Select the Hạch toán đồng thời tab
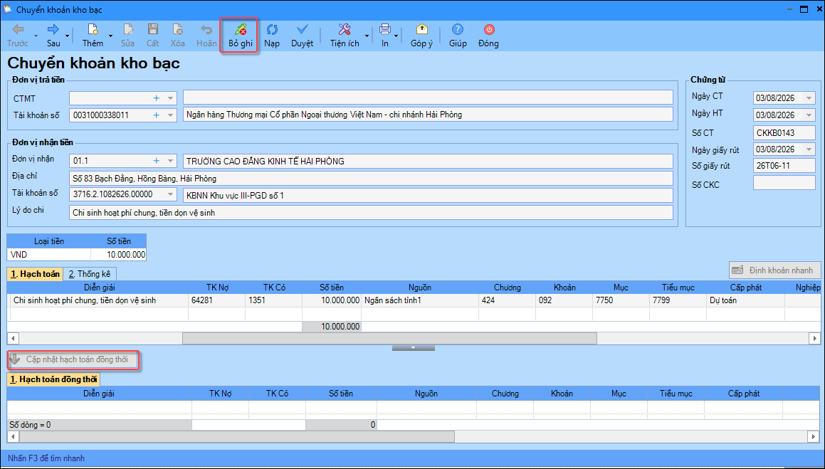 click(53, 379)
